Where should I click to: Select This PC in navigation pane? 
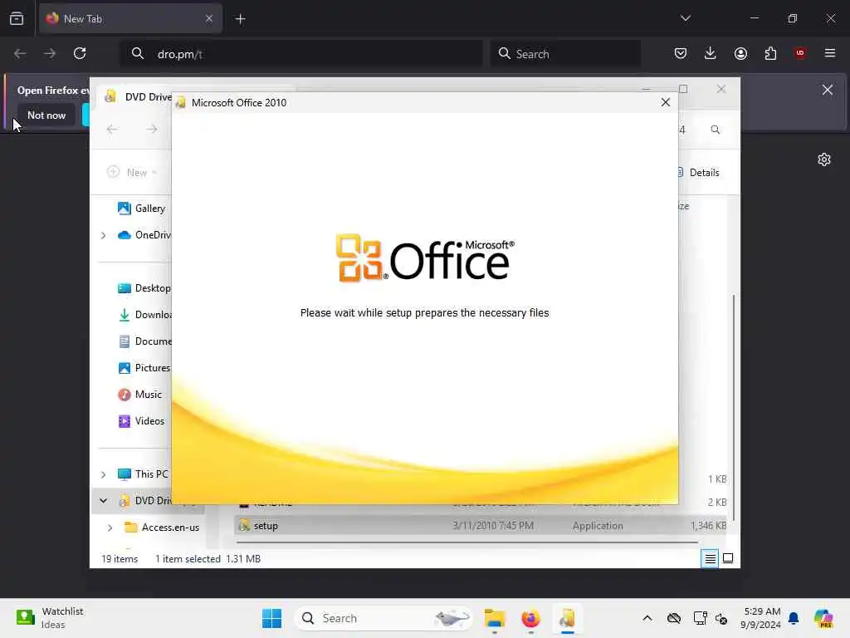(143, 474)
